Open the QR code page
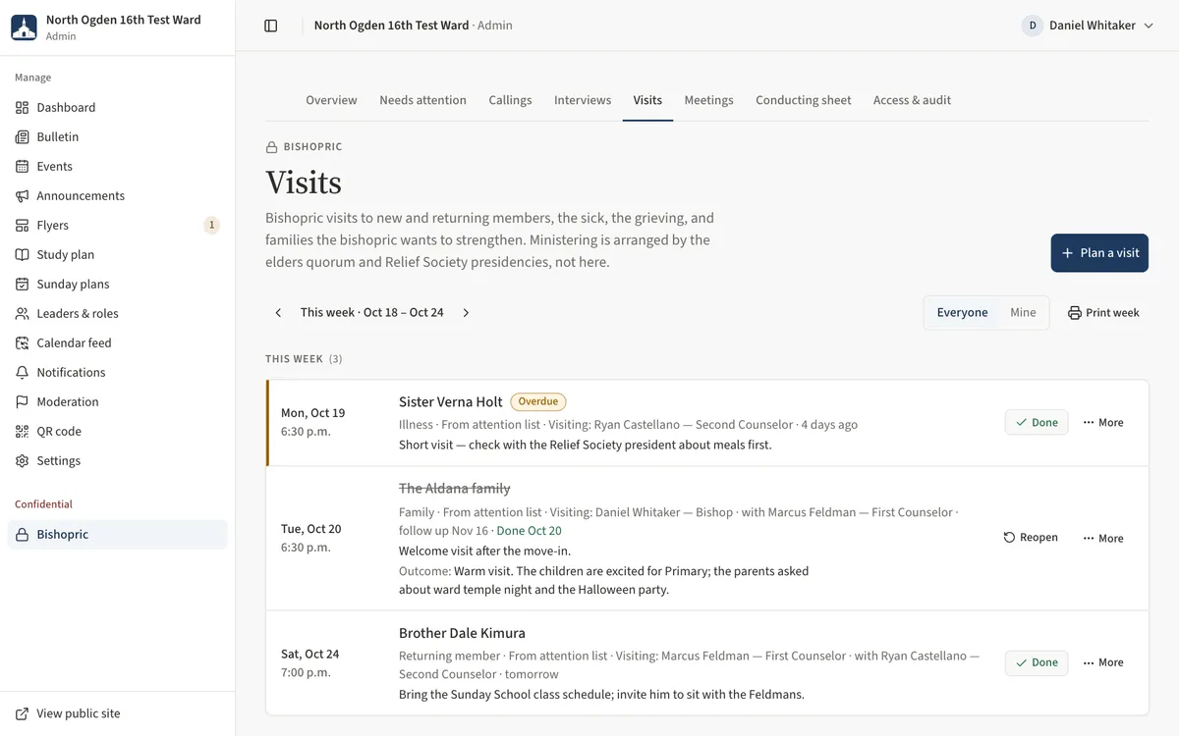This screenshot has width=1179, height=736. [118, 431]
